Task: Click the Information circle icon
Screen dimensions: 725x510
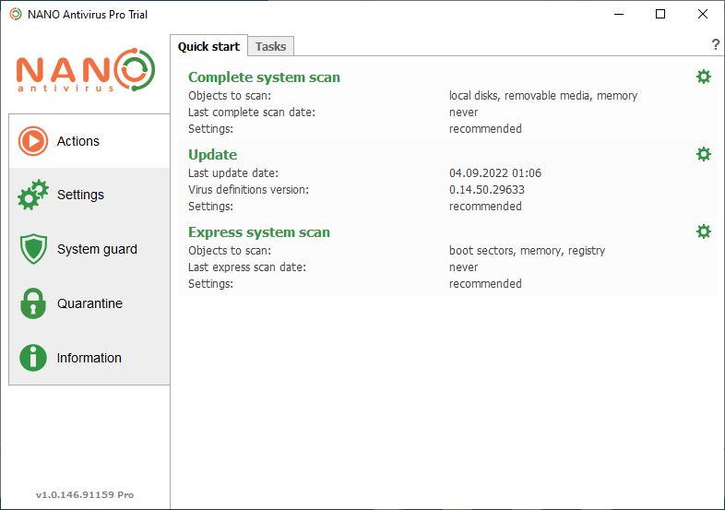Action: 33,358
